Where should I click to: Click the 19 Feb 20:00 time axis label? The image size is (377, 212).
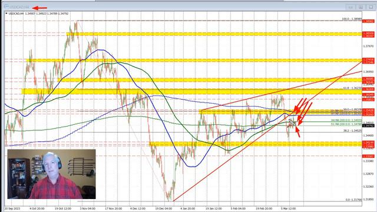pyautogui.click(x=264, y=208)
